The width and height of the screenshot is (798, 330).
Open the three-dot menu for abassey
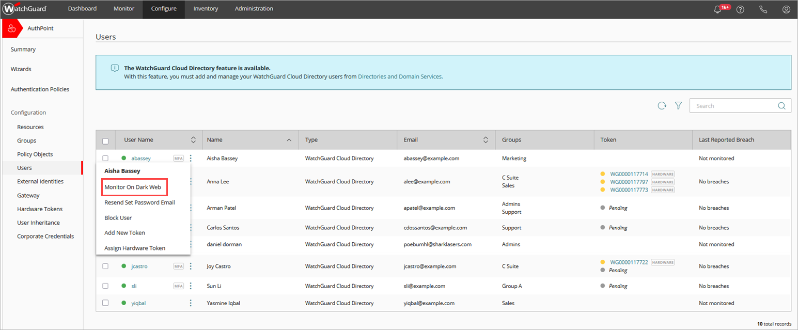point(191,159)
